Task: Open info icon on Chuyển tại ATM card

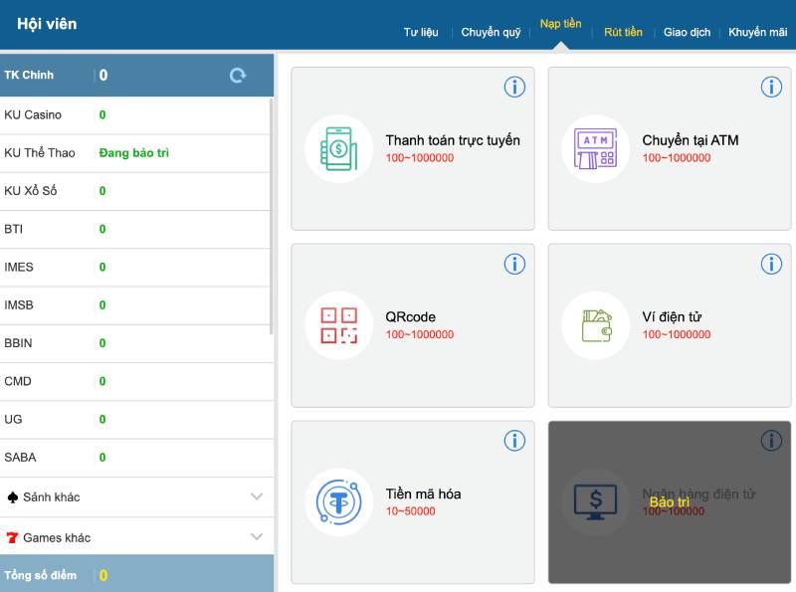Action: [x=771, y=88]
